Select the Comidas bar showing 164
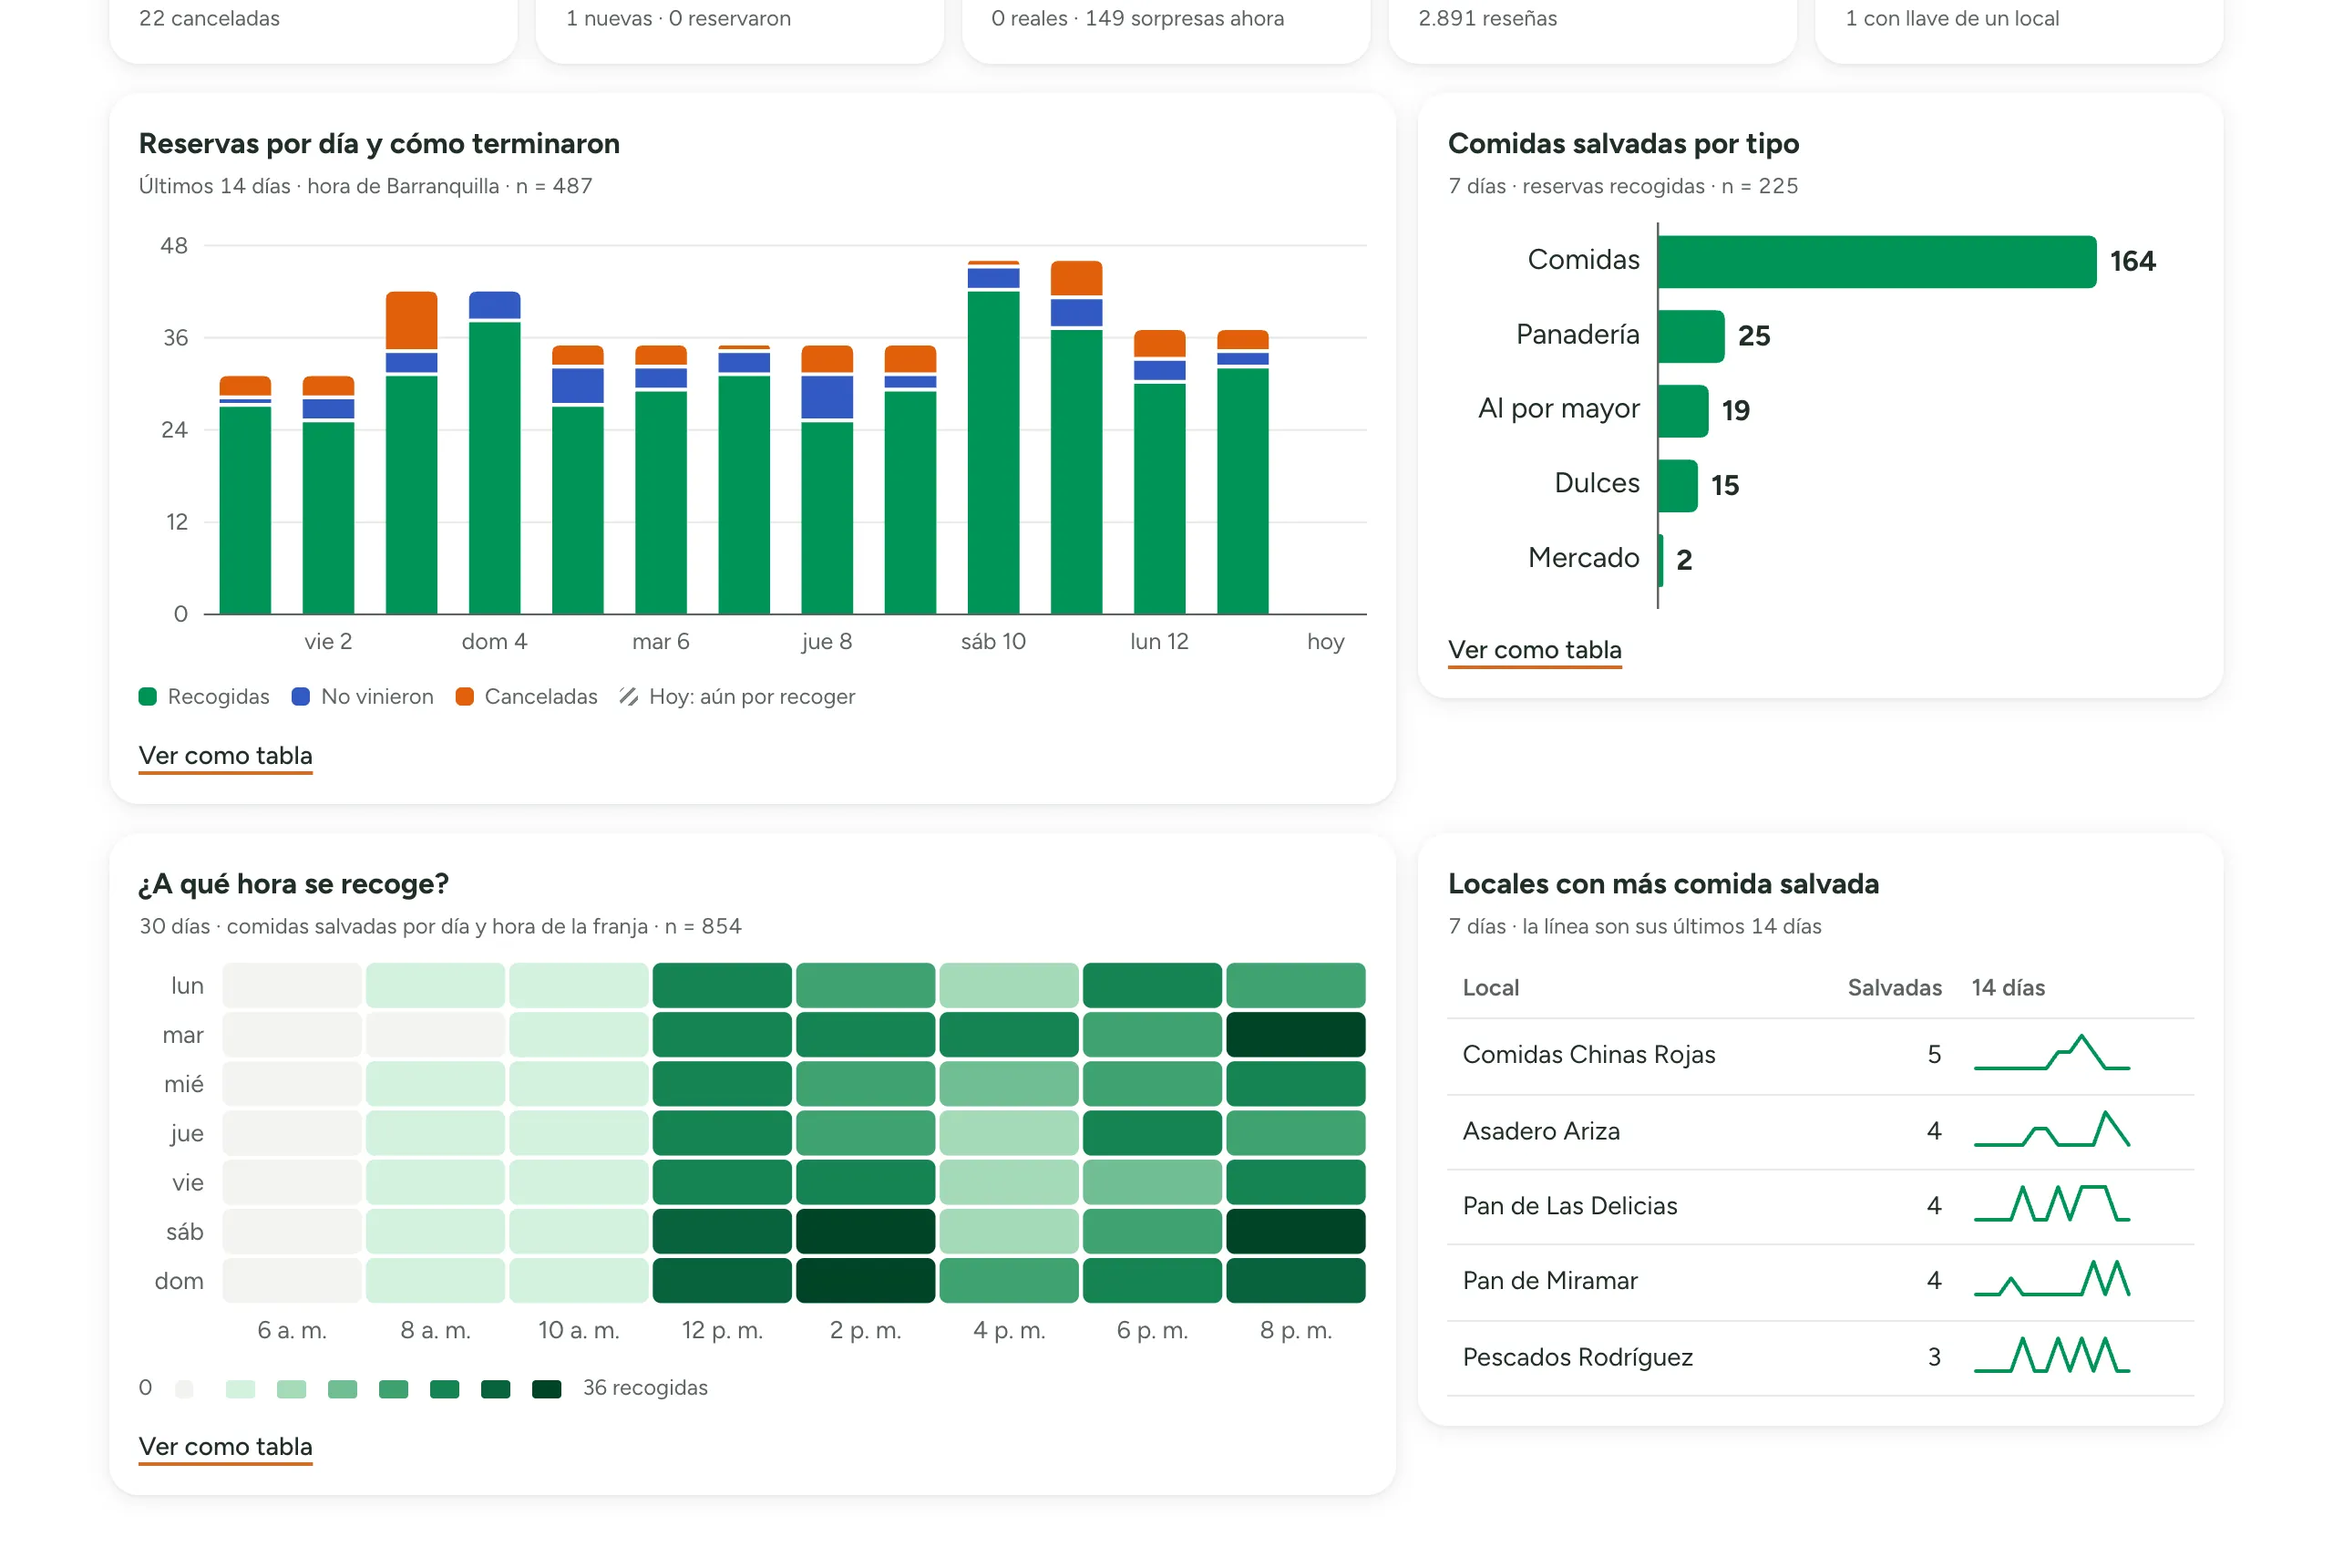2333x1568 pixels. point(1877,262)
